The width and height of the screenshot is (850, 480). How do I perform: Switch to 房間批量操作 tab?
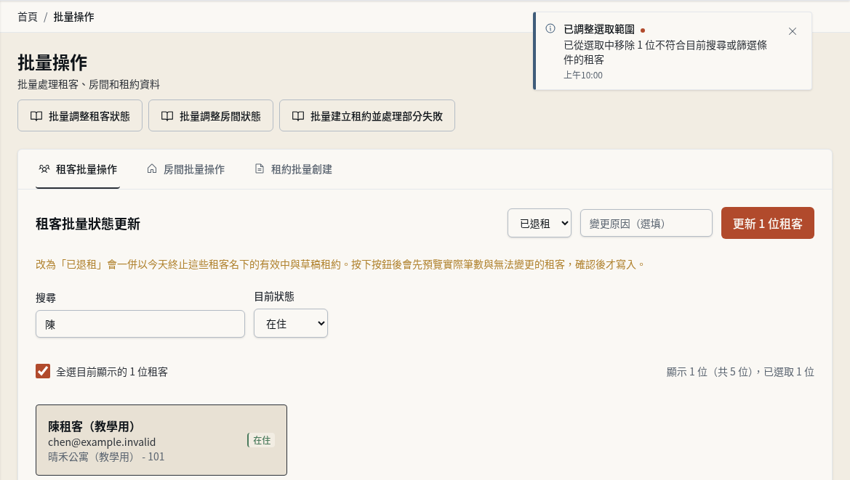click(186, 169)
